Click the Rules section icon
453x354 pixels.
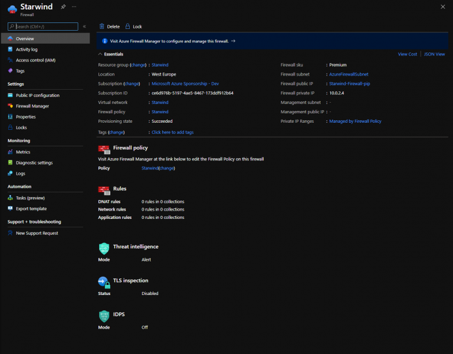pyautogui.click(x=104, y=191)
